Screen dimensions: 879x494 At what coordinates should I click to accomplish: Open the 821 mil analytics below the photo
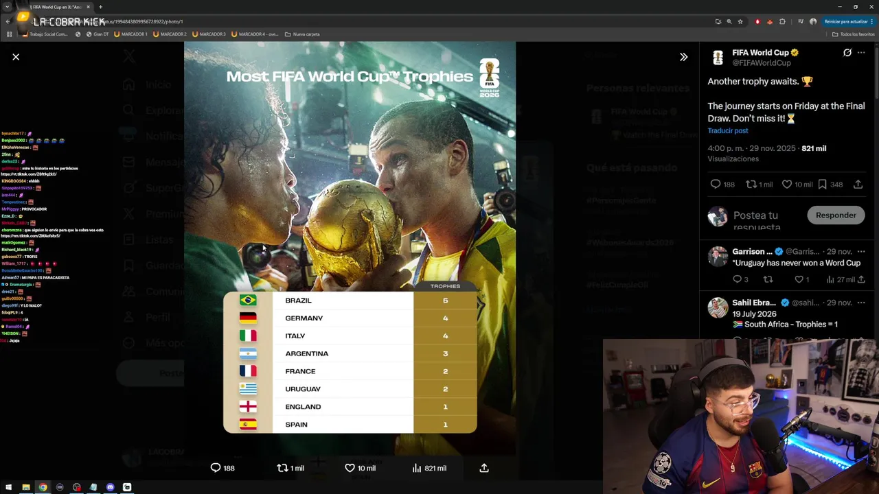point(429,468)
